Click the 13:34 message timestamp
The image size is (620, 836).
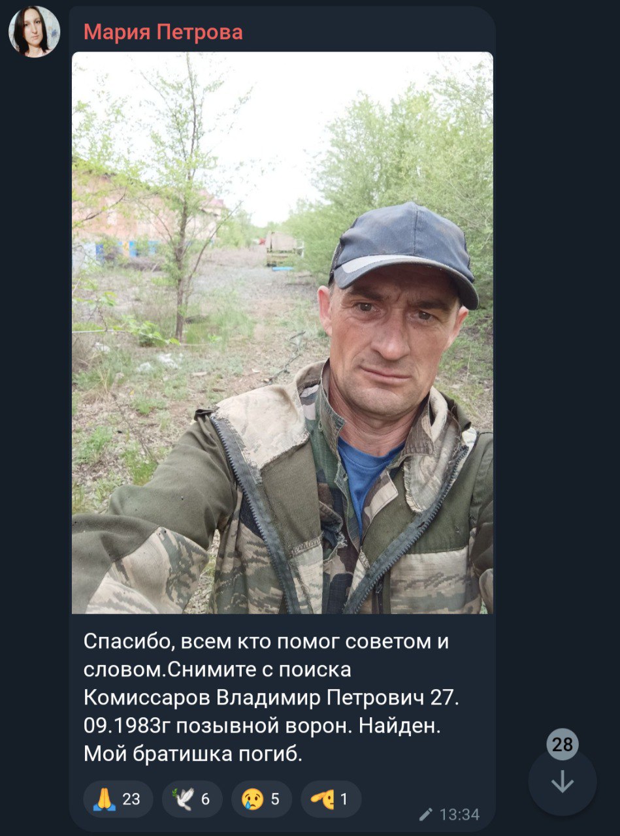point(459,814)
